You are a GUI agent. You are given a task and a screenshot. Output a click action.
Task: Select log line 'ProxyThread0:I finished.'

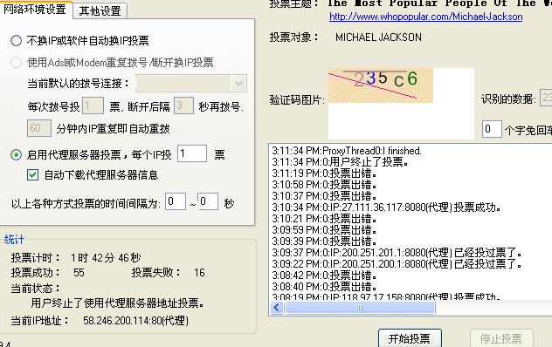(347, 151)
